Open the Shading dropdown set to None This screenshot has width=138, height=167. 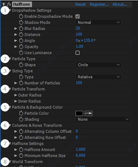tap(103, 119)
